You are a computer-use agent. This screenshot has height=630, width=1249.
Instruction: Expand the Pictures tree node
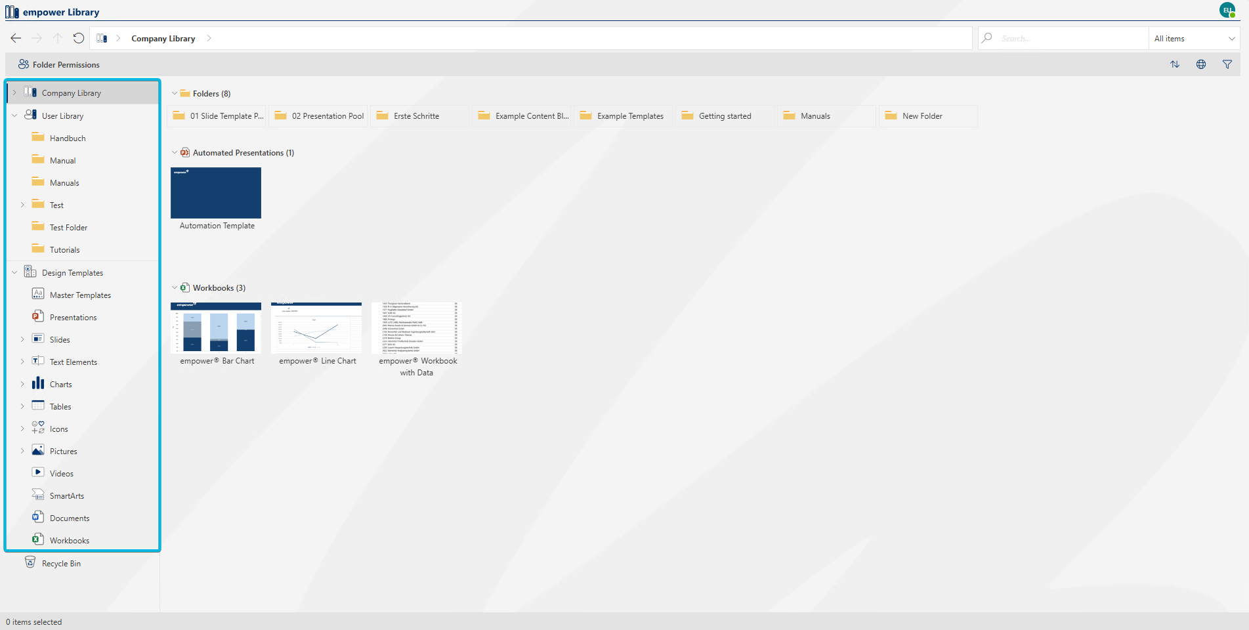pyautogui.click(x=22, y=451)
